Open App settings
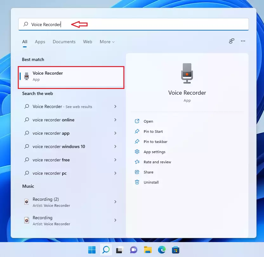Image resolution: width=264 pixels, height=257 pixels. 155,152
